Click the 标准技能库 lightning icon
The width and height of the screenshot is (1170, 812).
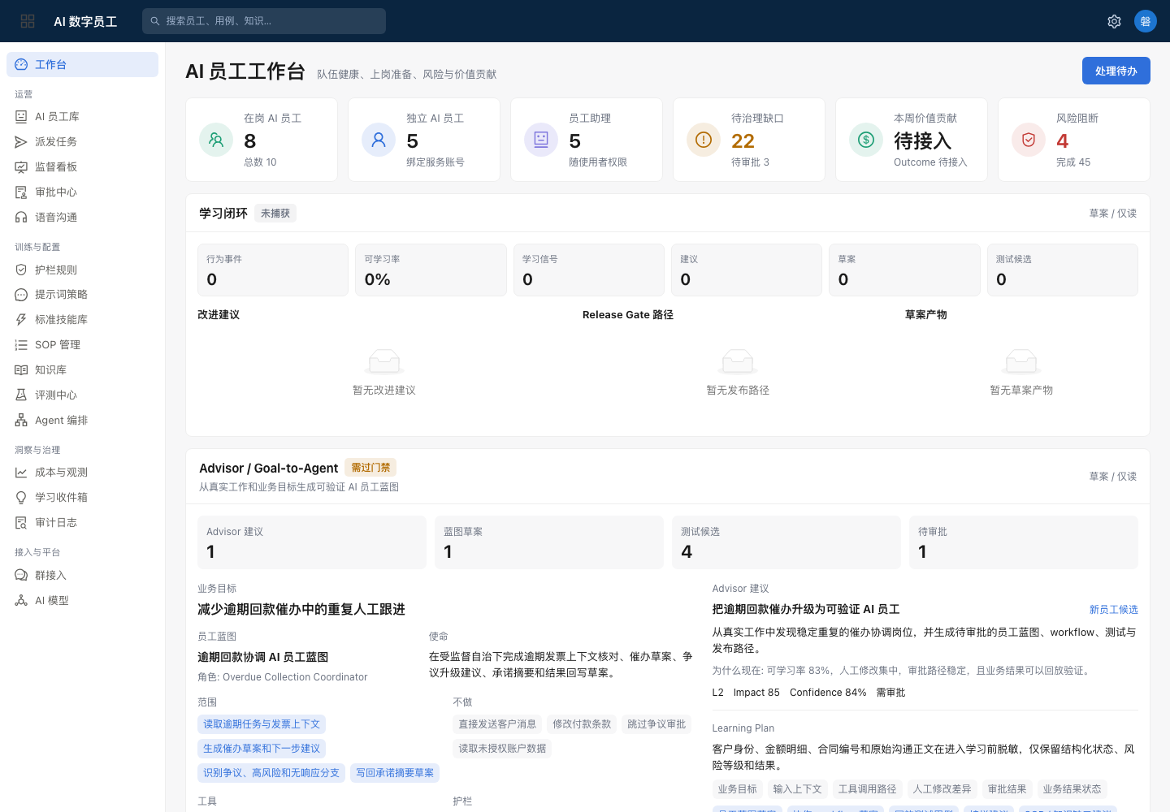(21, 319)
